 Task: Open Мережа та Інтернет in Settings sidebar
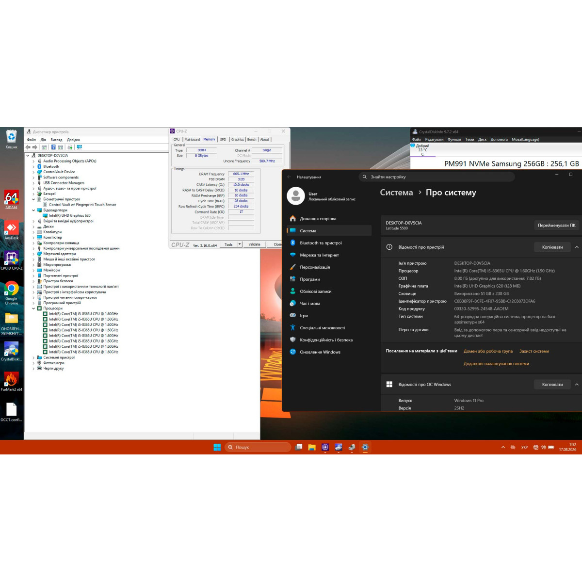point(329,255)
